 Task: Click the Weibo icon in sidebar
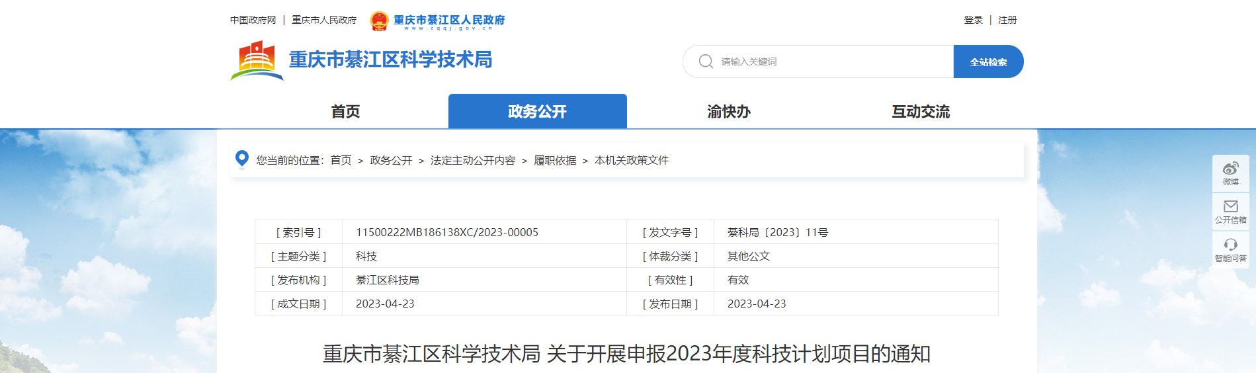pos(1230,169)
